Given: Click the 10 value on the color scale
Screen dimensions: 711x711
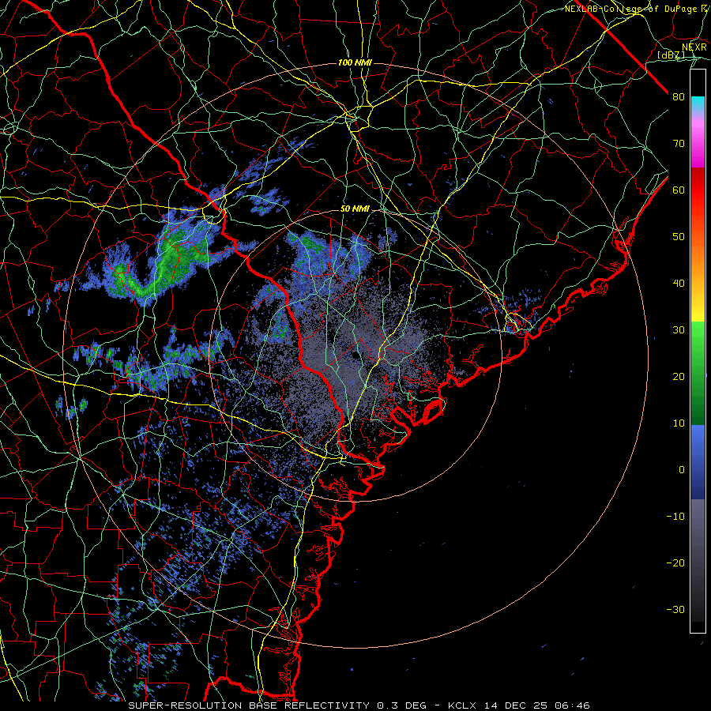Looking at the screenshot, I should click(x=679, y=423).
